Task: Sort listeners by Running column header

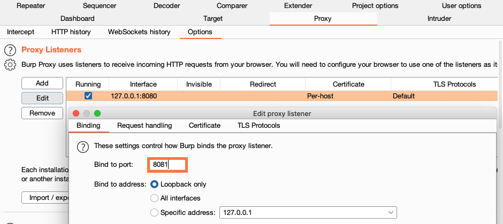Action: [x=88, y=84]
